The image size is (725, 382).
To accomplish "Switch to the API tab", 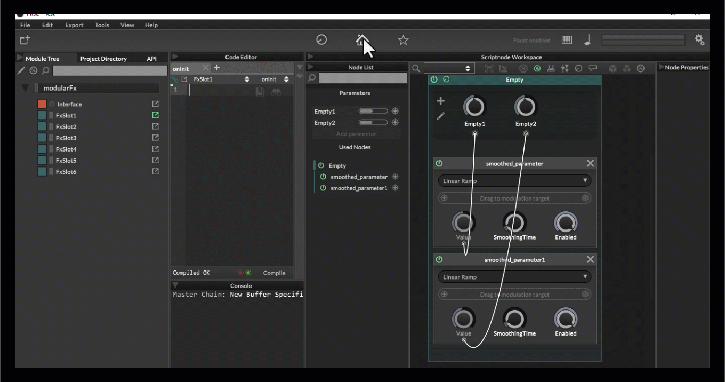I will click(x=151, y=59).
